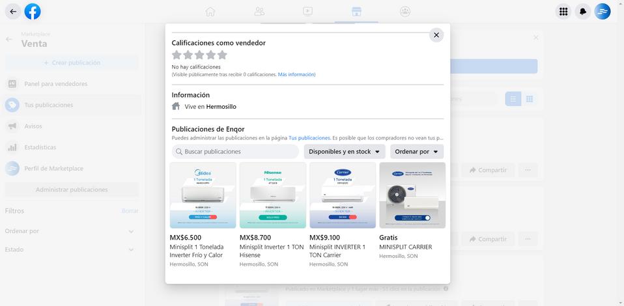
Task: Click the back arrow beside Venta heading
Action: point(8,40)
